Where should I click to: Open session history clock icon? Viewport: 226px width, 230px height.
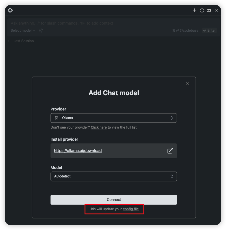(202, 10)
